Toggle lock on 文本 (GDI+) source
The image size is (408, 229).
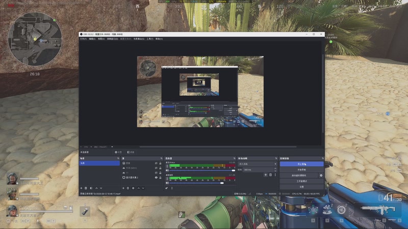coord(160,168)
